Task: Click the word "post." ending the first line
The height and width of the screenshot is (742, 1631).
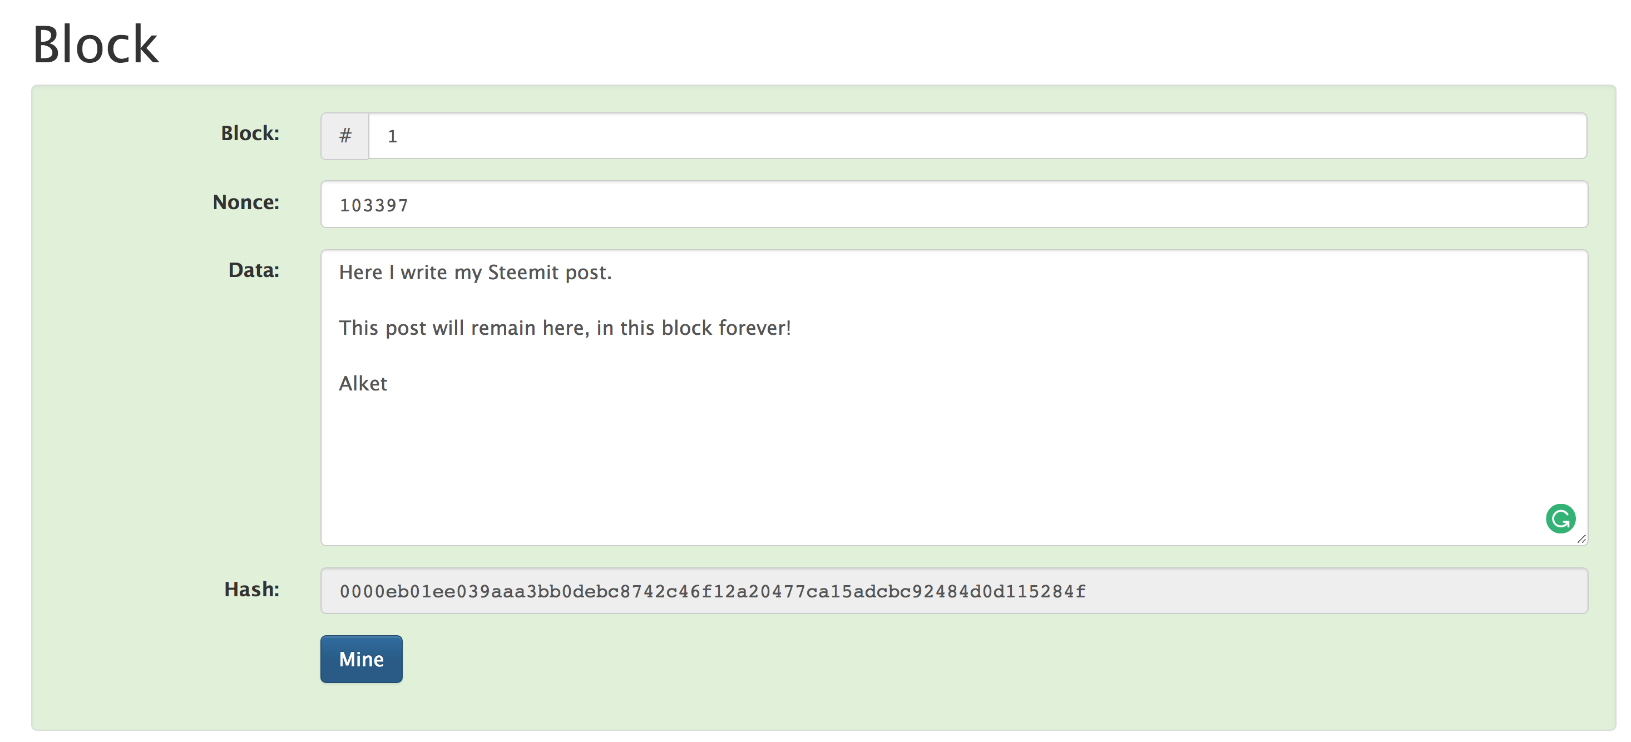Action: (588, 273)
